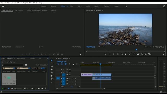Viewport: 167px width, 94px height.
Task: Open Source panel menu
Action: pos(12,10)
